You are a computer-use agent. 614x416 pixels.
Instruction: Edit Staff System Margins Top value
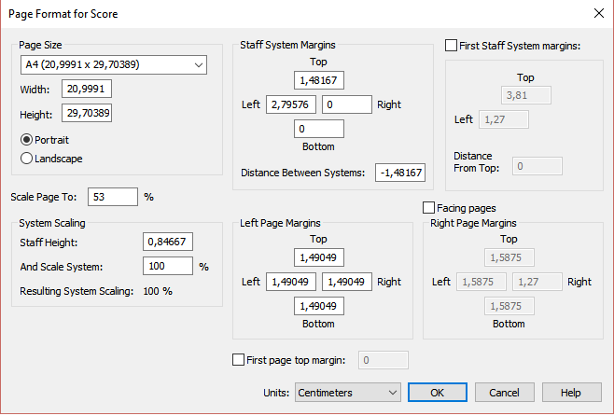[x=319, y=80]
